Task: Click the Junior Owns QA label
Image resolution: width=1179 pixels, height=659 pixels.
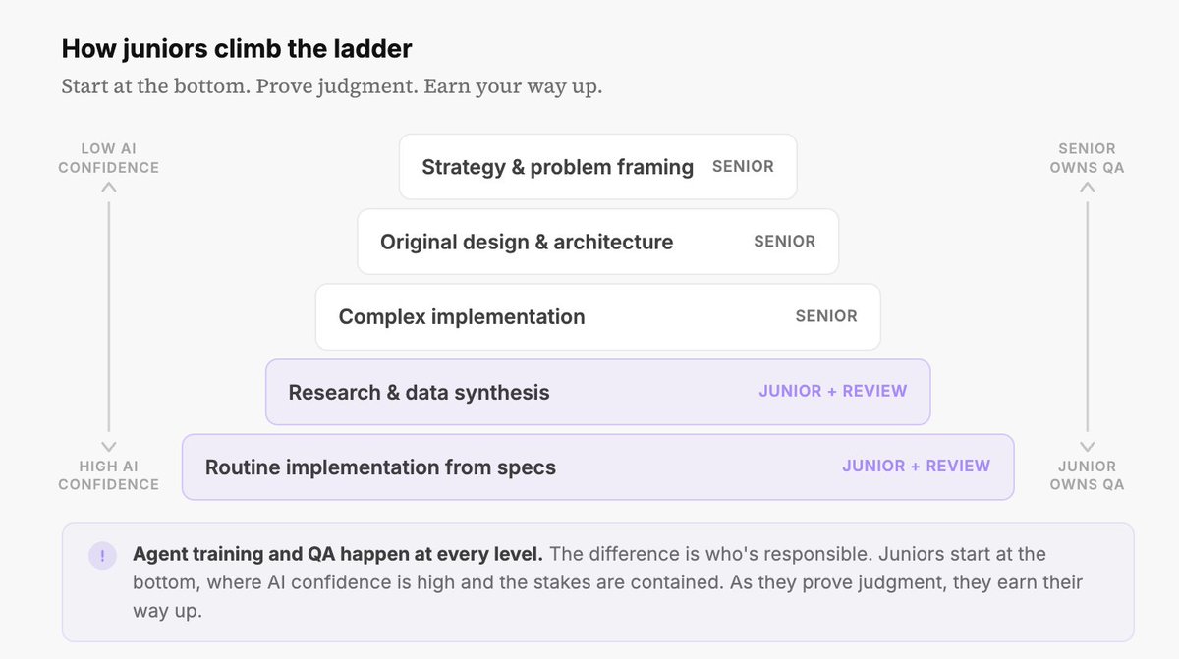Action: click(x=1087, y=474)
